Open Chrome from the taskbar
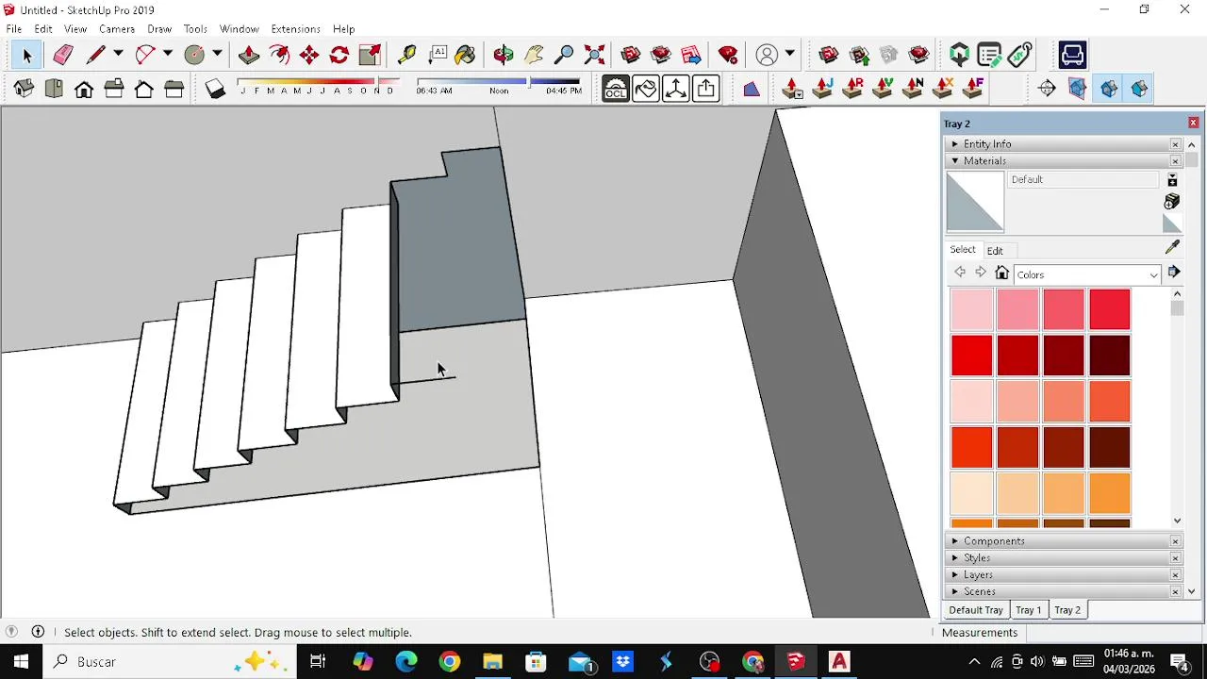The height and width of the screenshot is (679, 1207). pyautogui.click(x=450, y=662)
